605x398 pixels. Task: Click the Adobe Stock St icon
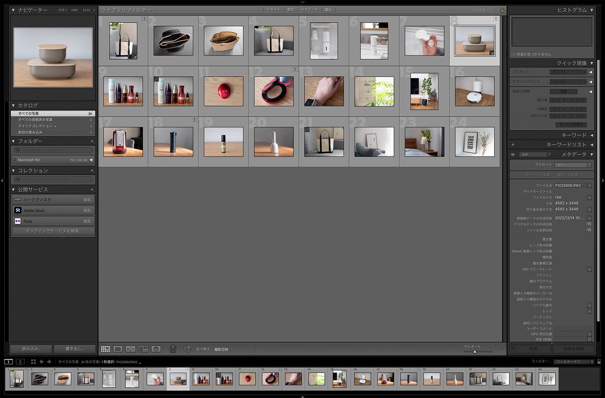point(18,210)
